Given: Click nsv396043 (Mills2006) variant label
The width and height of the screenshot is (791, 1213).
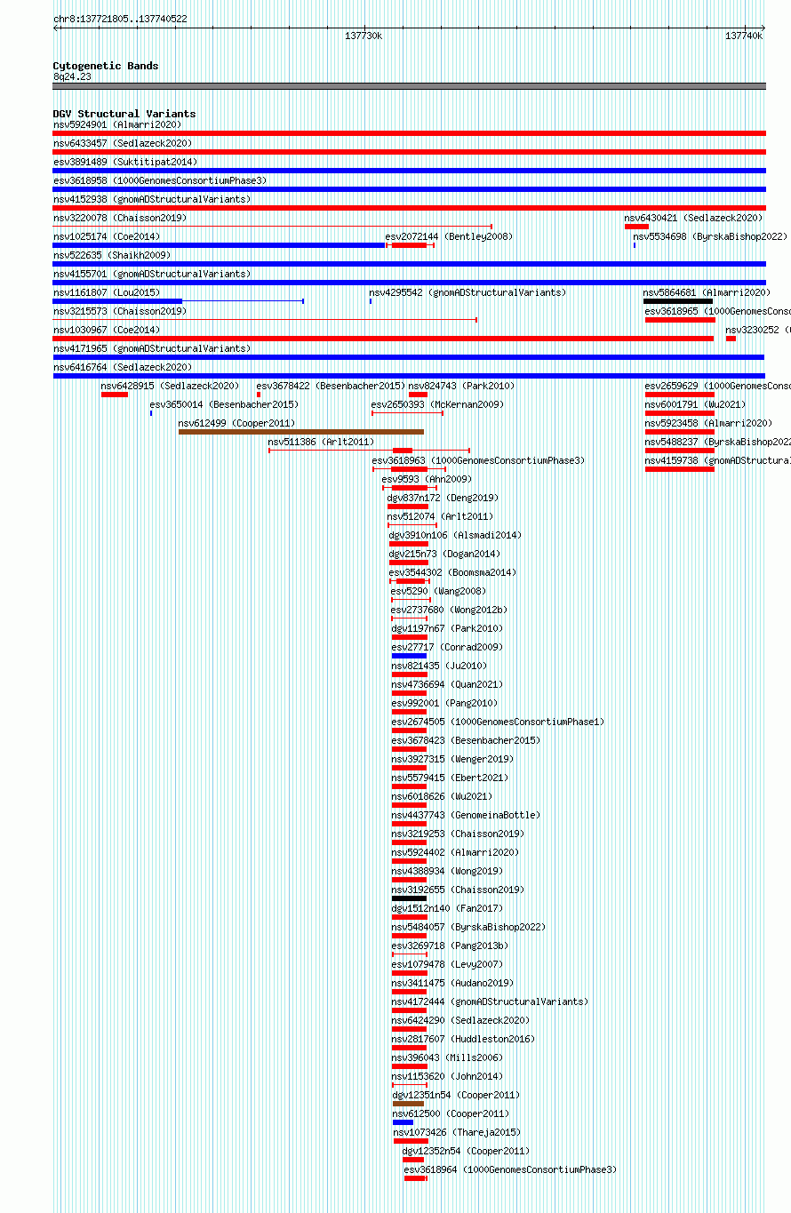Looking at the screenshot, I should (x=447, y=1057).
